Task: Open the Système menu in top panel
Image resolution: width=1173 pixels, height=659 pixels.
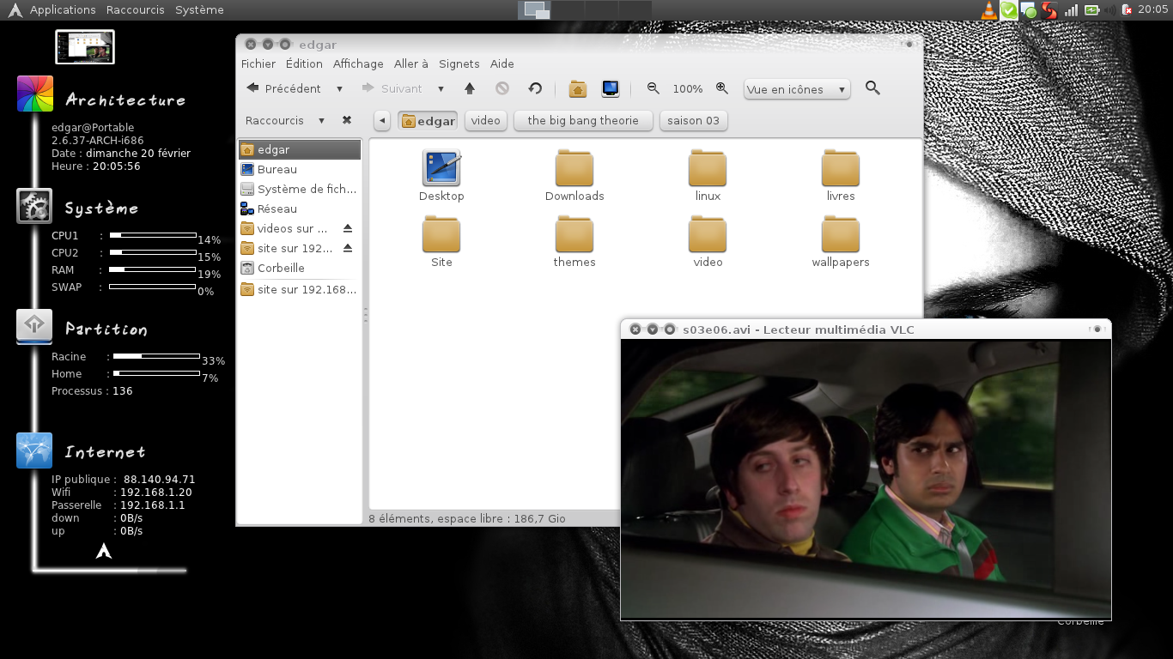Action: [199, 9]
